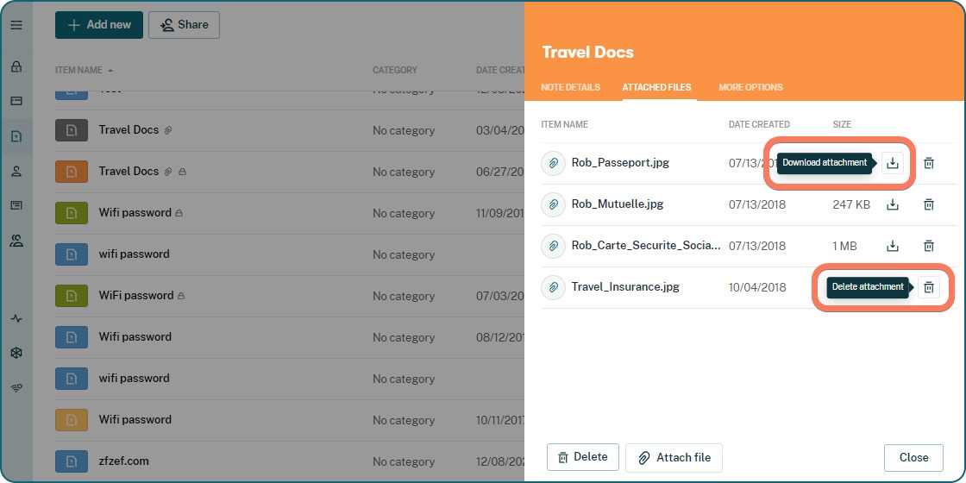Open the Sharing Center people icon in sidebar
The height and width of the screenshot is (483, 966).
(16, 241)
